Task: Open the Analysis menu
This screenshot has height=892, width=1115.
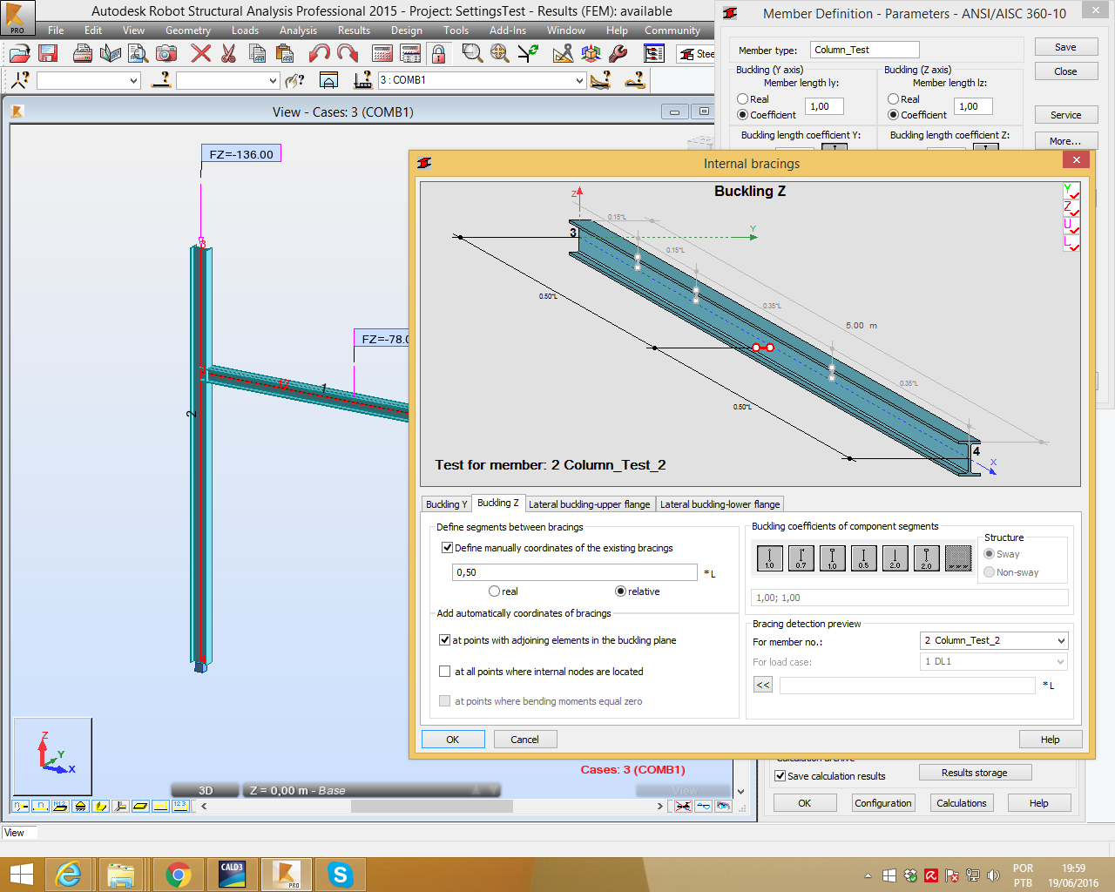Action: pos(298,30)
